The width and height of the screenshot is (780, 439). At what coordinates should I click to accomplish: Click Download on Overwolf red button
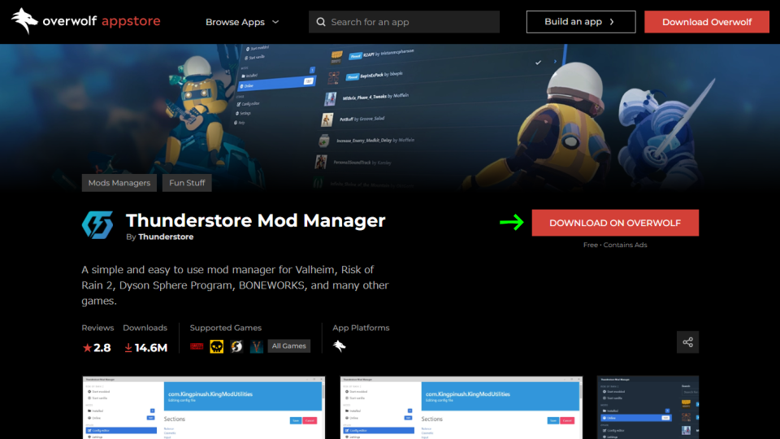pos(615,223)
